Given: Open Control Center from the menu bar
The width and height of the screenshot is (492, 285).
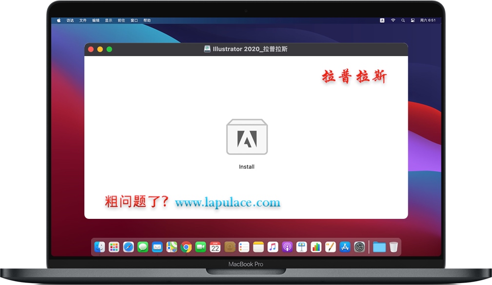Looking at the screenshot, I should pos(413,20).
